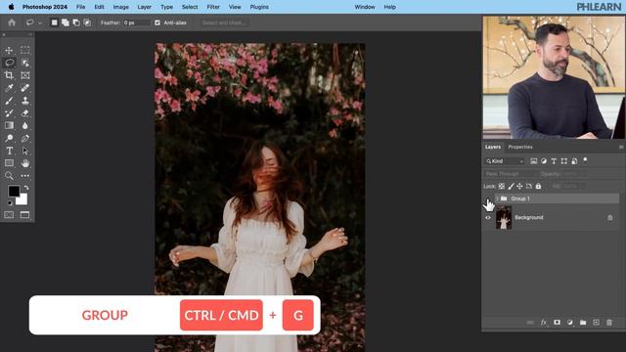Select the Zoom tool
This screenshot has width=626, height=352.
9,176
